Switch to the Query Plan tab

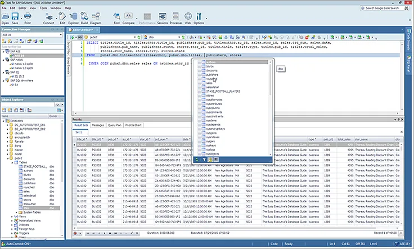click(115, 125)
